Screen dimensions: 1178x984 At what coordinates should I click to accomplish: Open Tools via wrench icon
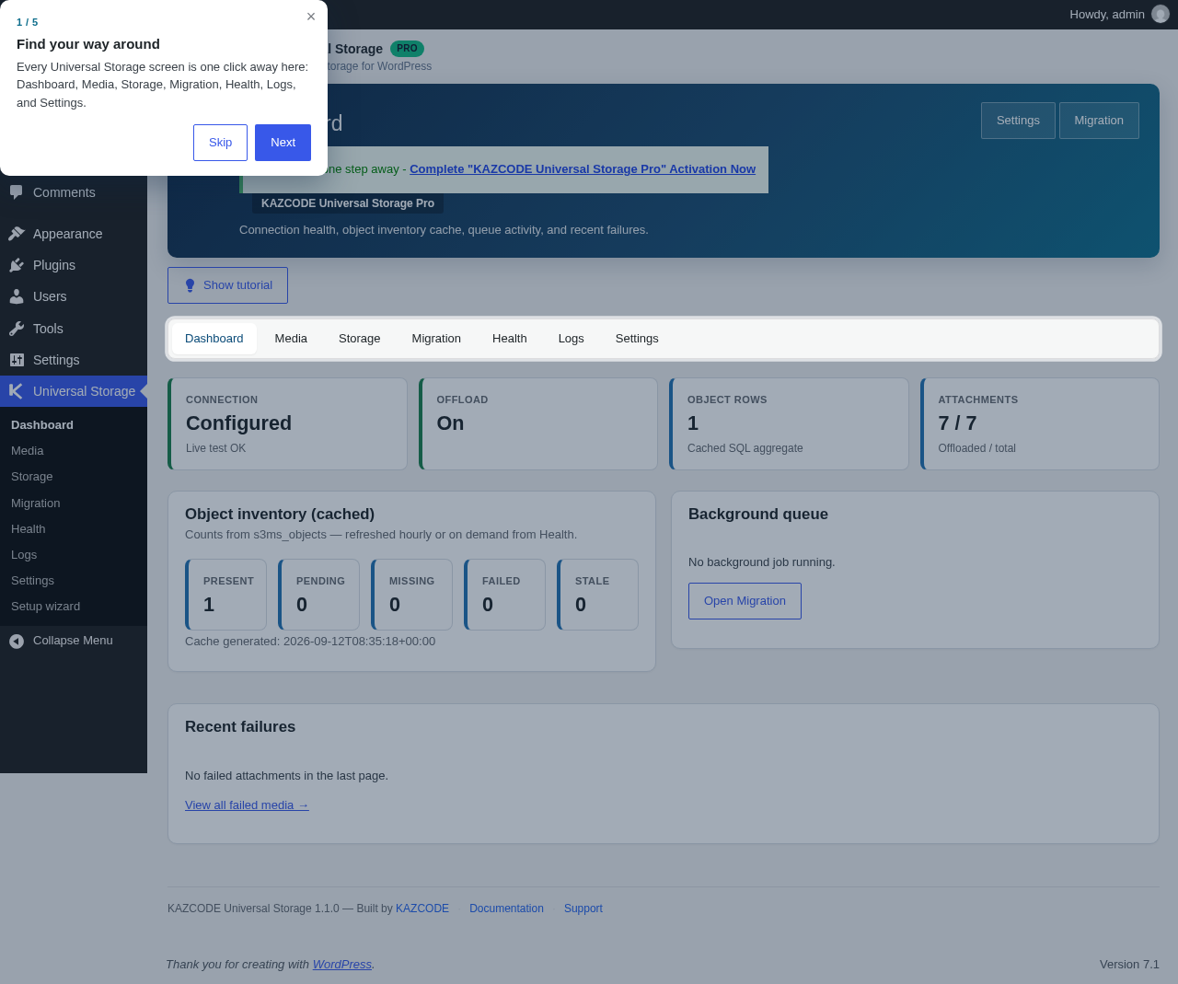click(x=16, y=329)
